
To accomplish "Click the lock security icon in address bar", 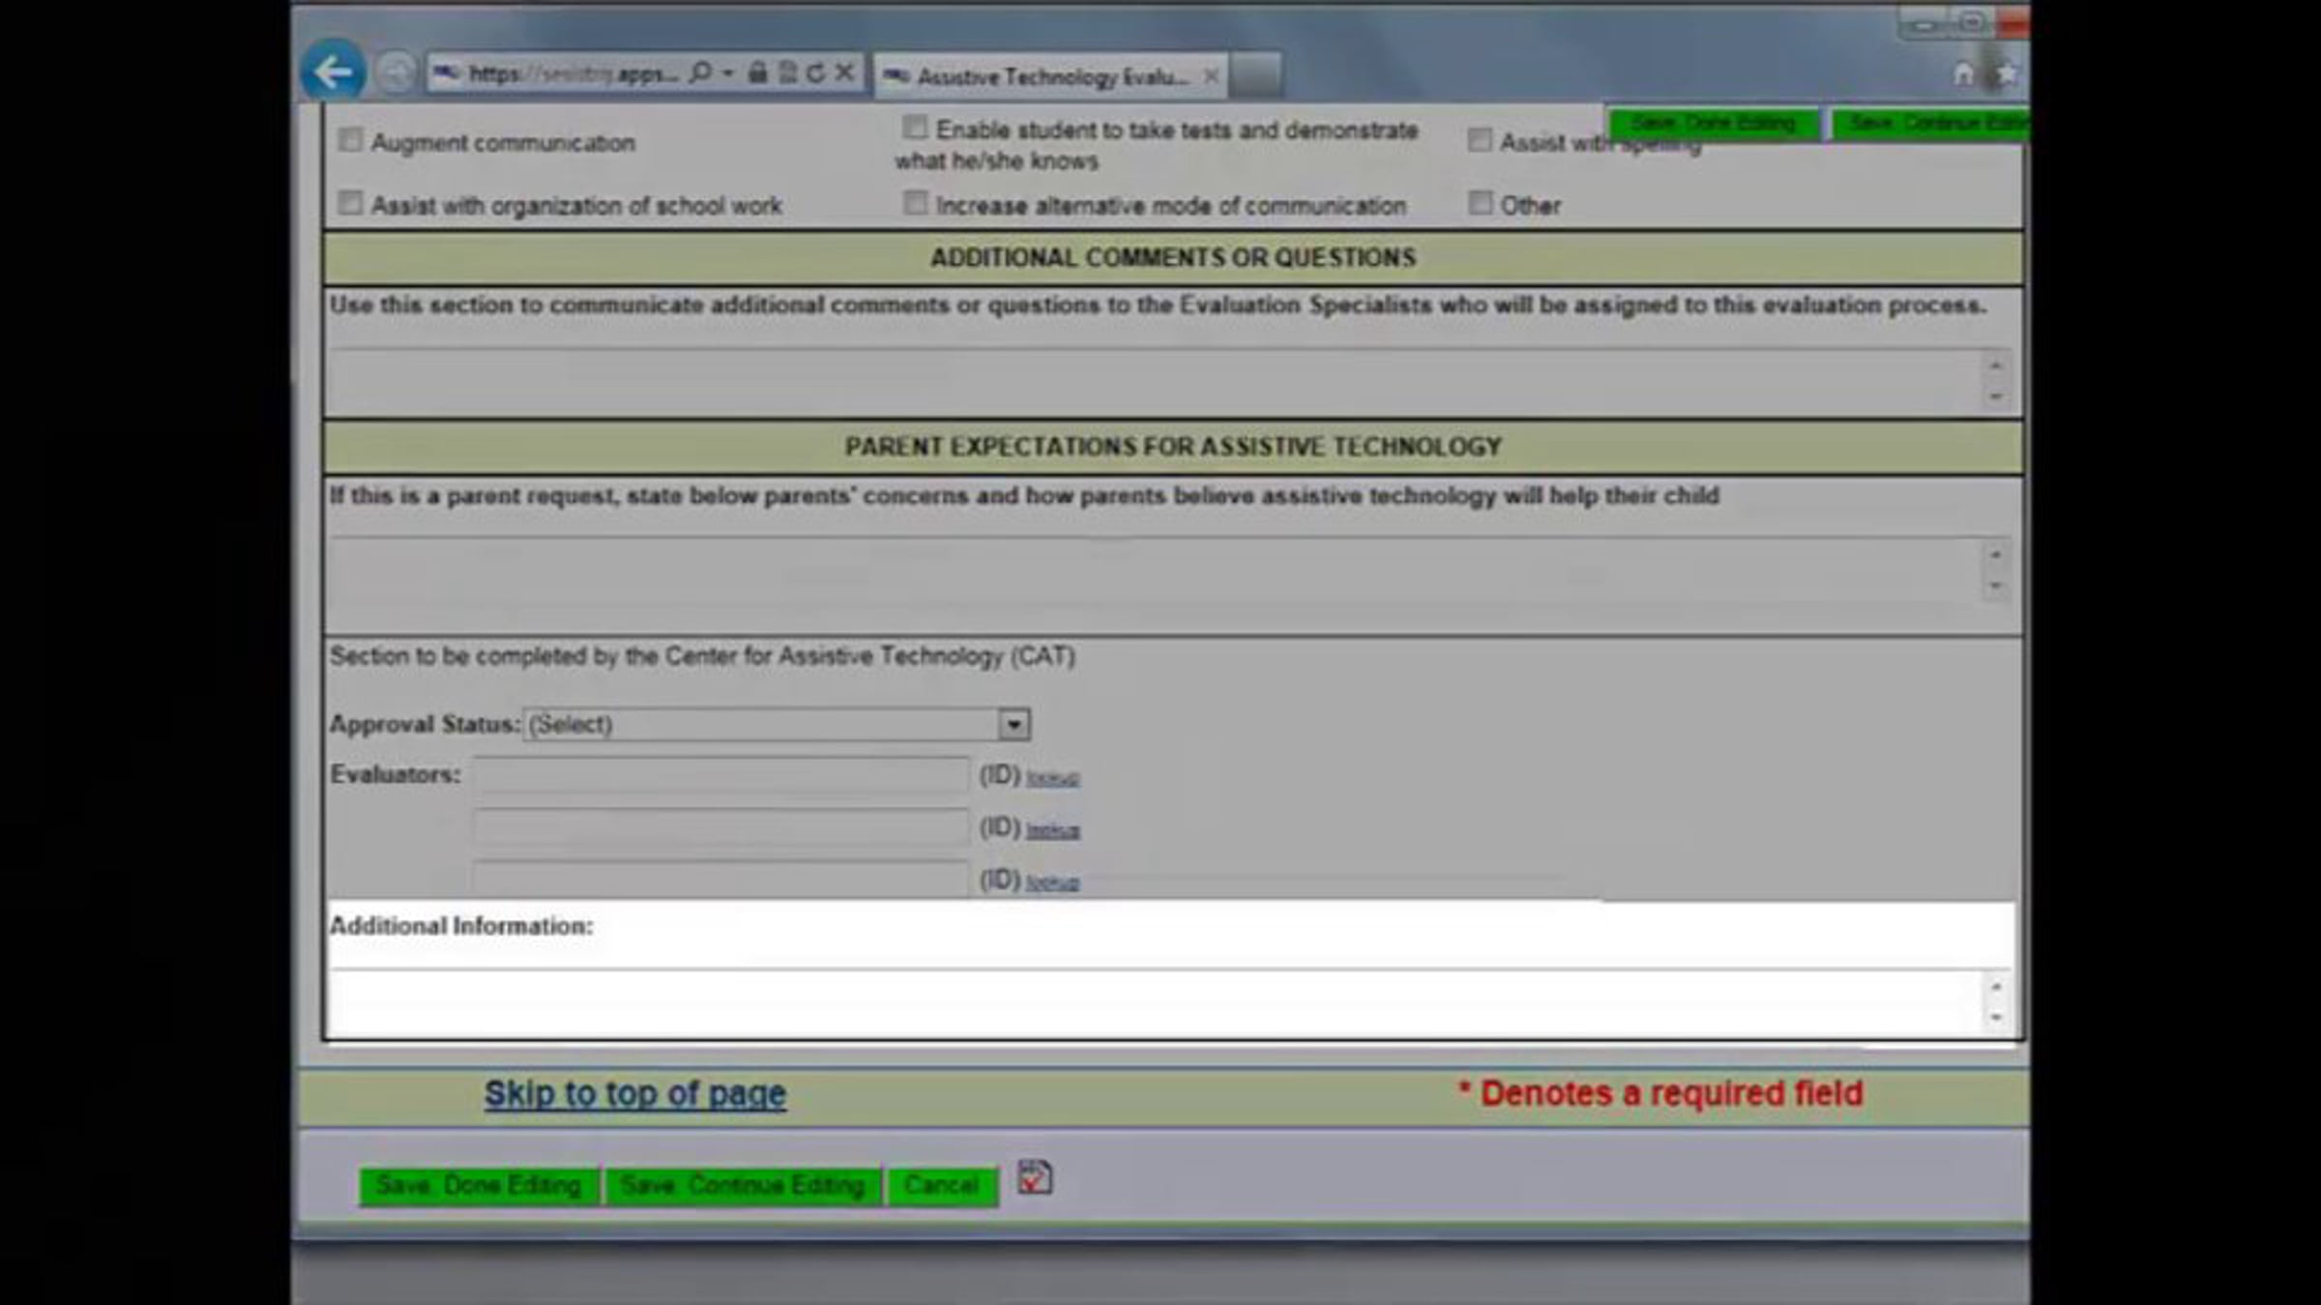I will click(x=758, y=72).
